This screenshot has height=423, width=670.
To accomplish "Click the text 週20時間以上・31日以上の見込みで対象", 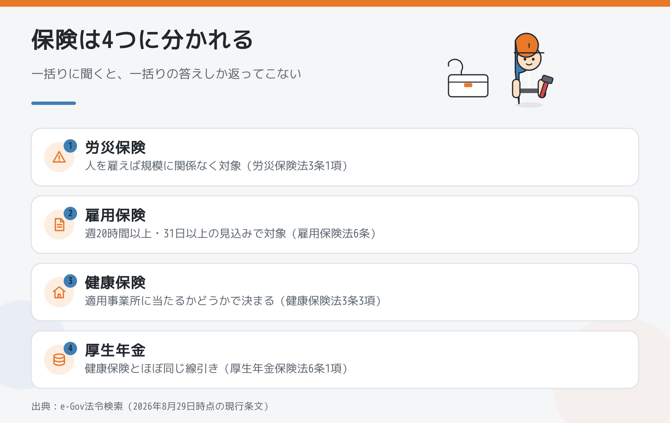I will 185,233.
